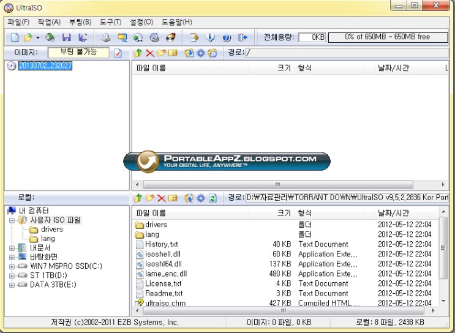Click the blue gear icon in image pane toolbar

(x=201, y=53)
